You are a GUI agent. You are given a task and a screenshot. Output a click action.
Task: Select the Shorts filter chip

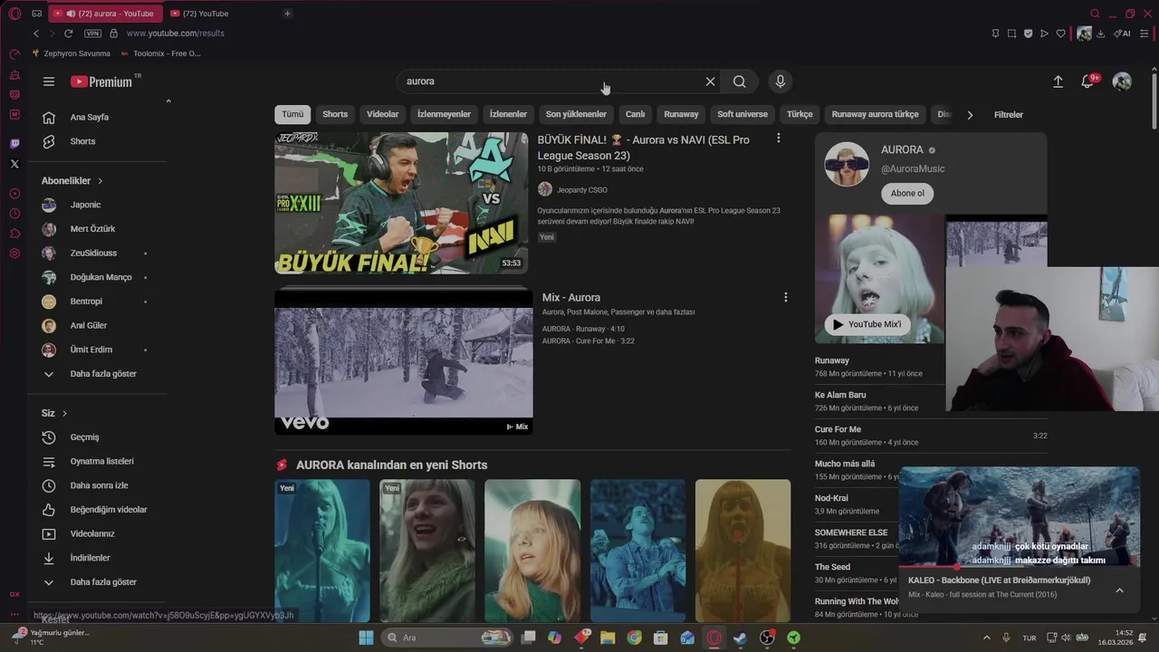(335, 115)
